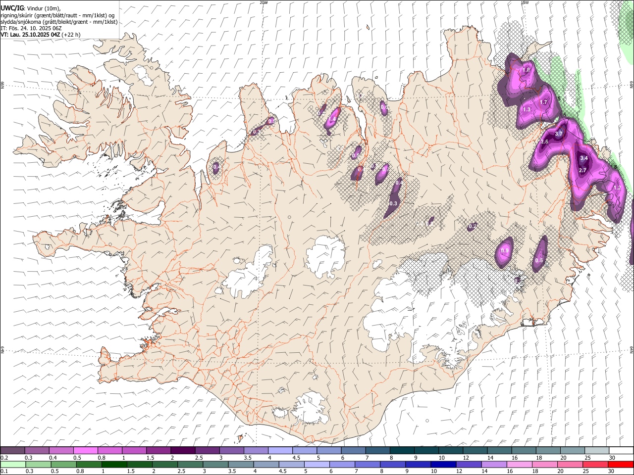Viewport: 634px width, 475px height.
Task: Select the light pink 16 swatch in rain legend
Action: (x=519, y=464)
